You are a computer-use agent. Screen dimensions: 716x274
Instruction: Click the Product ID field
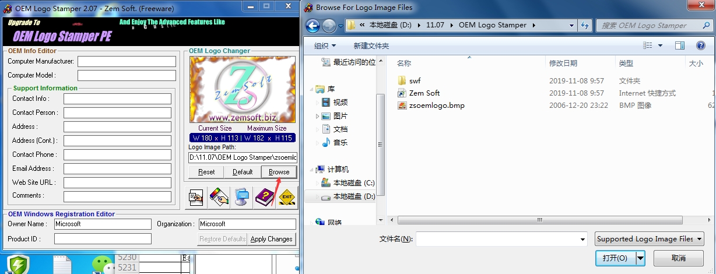(103, 239)
